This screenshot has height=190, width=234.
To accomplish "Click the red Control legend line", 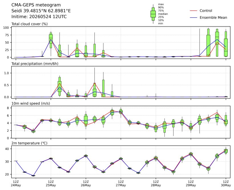I will (x=193, y=11).
